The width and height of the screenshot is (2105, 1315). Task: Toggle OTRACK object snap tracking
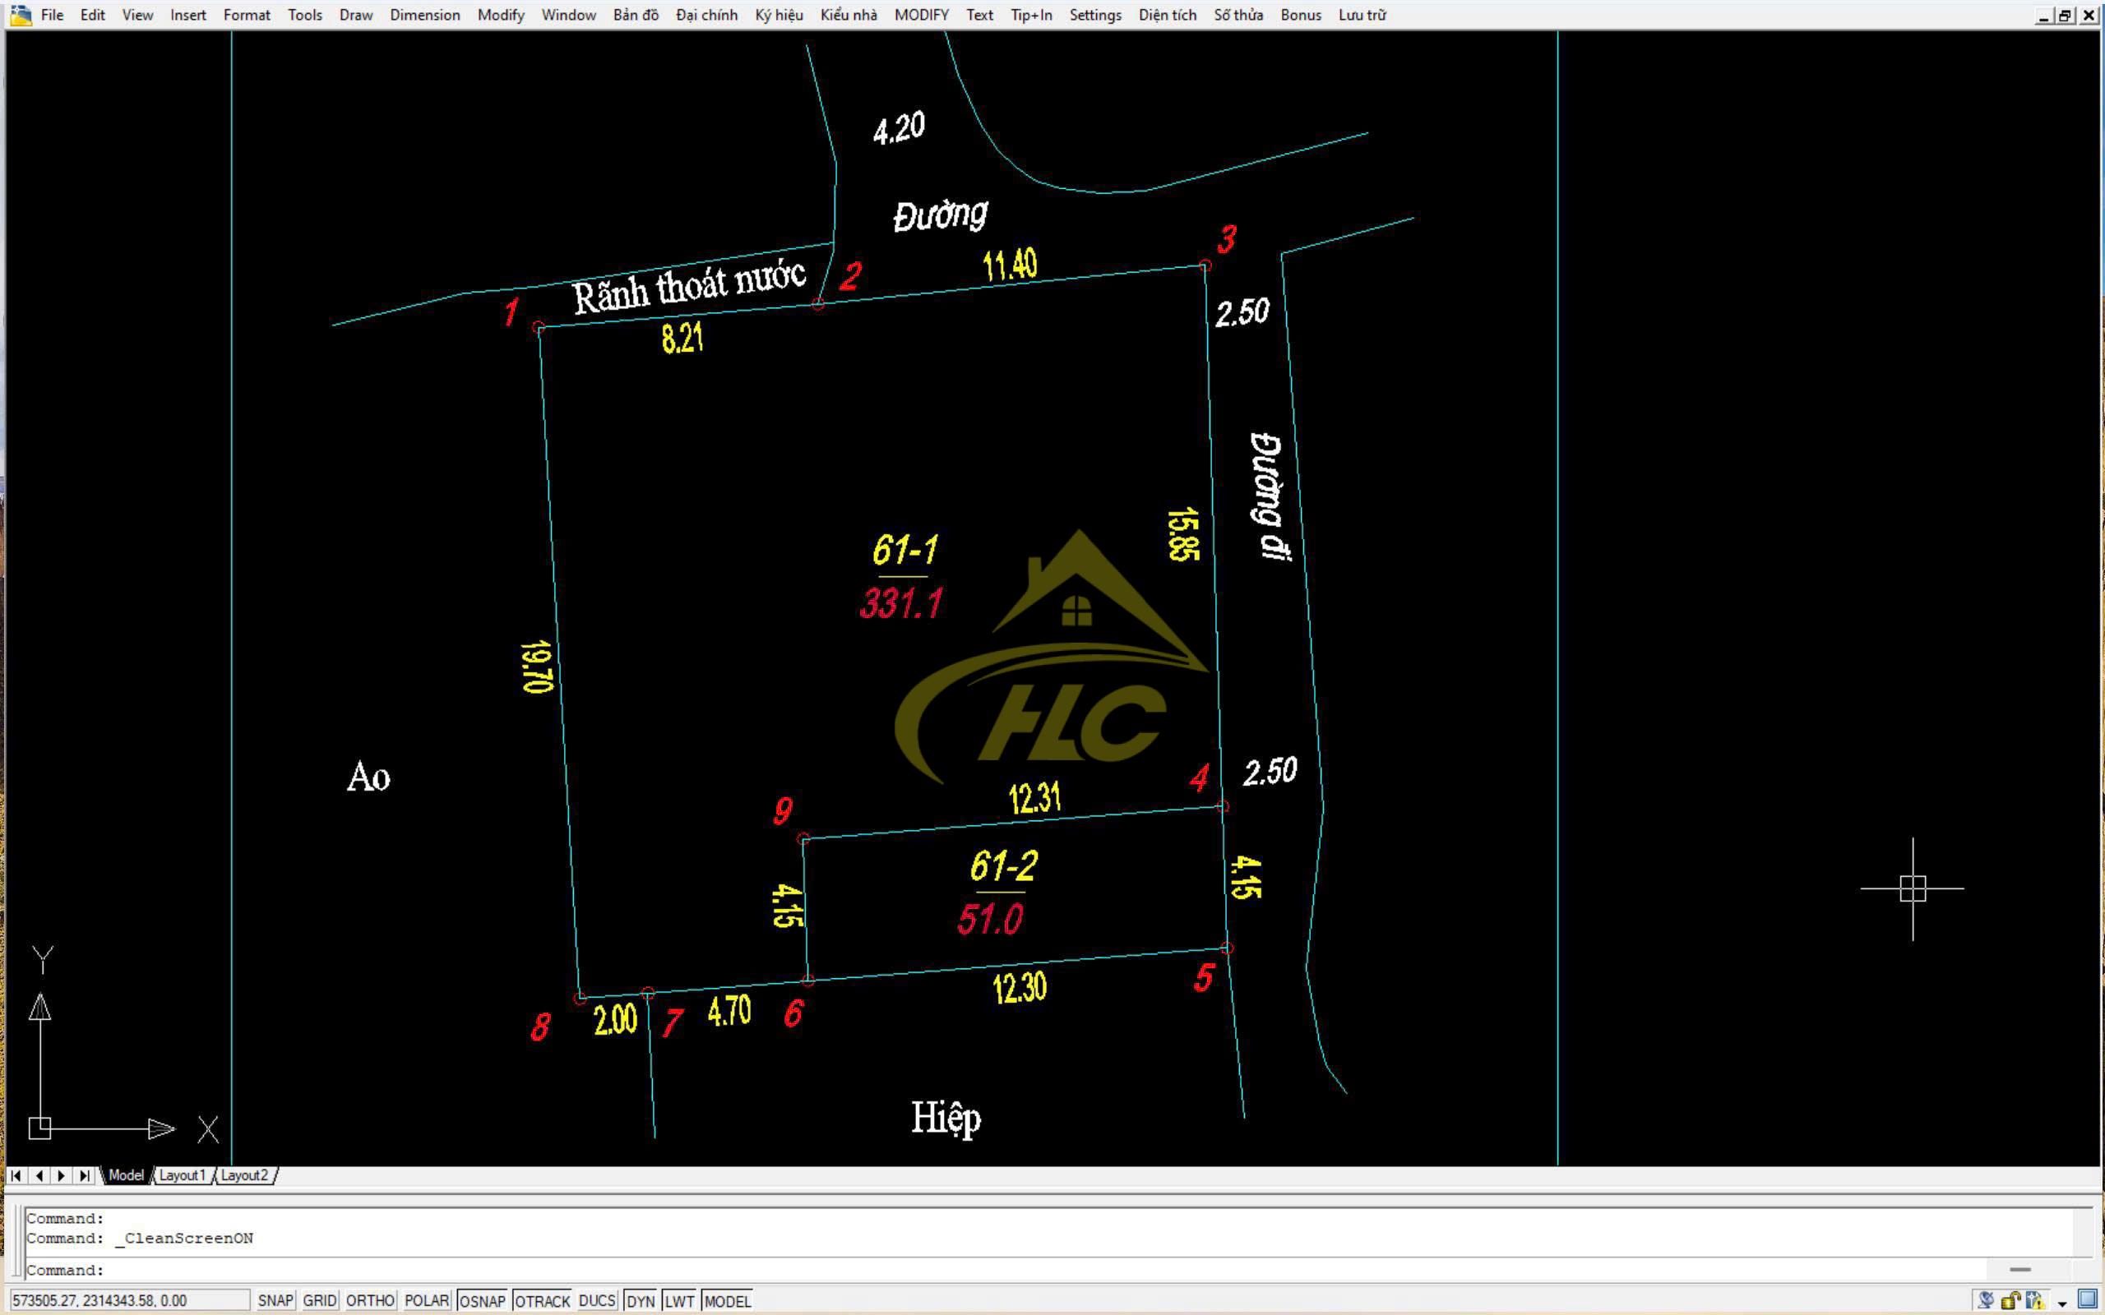click(x=542, y=1300)
